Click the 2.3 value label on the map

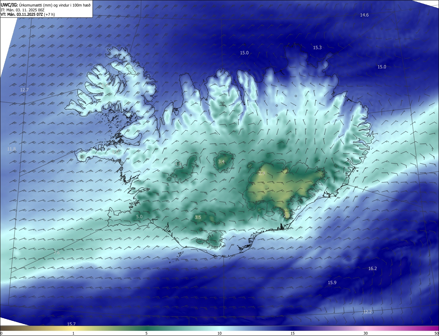click(x=287, y=215)
